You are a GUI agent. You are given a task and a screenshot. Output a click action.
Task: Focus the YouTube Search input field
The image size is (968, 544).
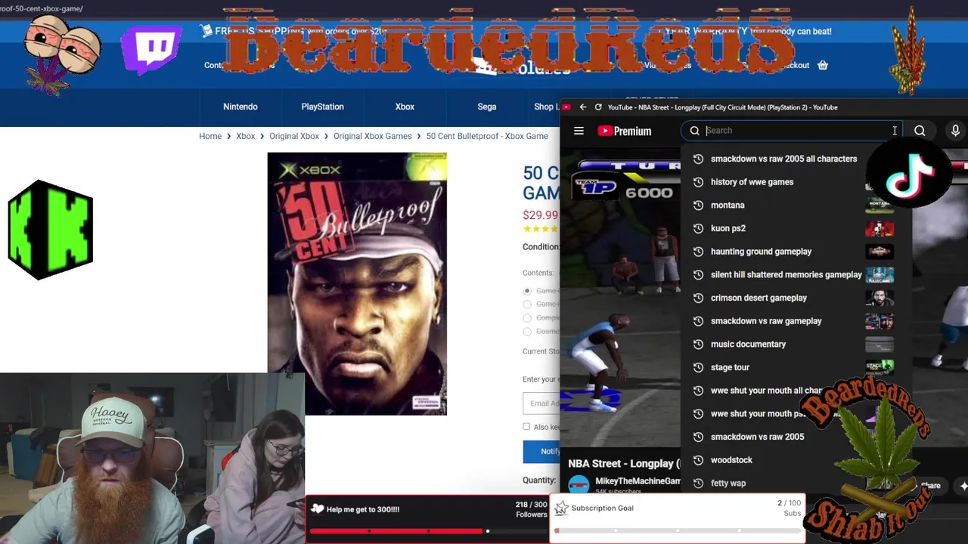coord(791,131)
